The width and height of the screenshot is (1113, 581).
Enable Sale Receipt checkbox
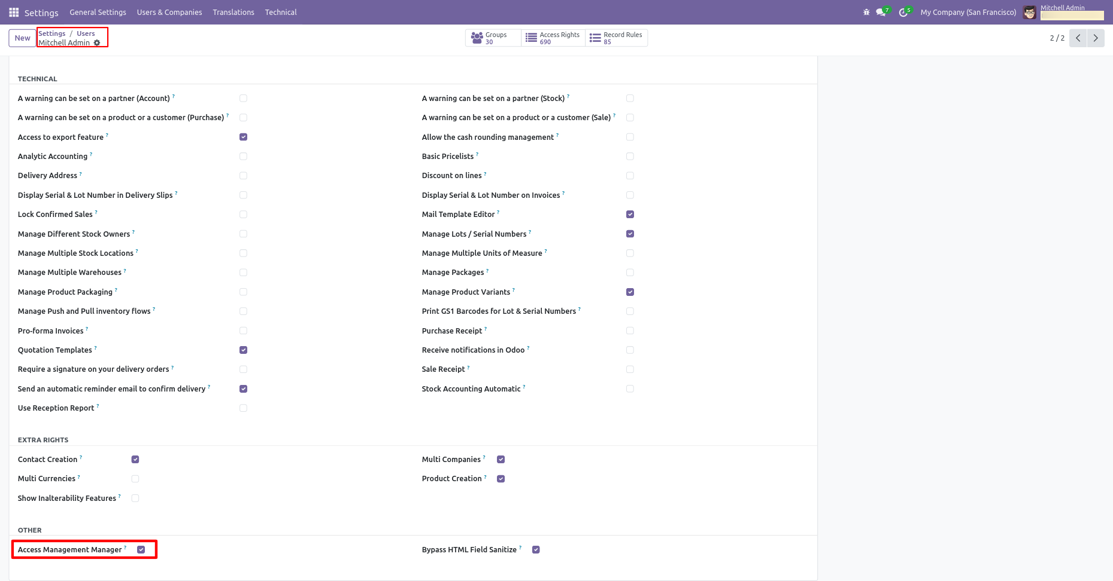pos(630,369)
